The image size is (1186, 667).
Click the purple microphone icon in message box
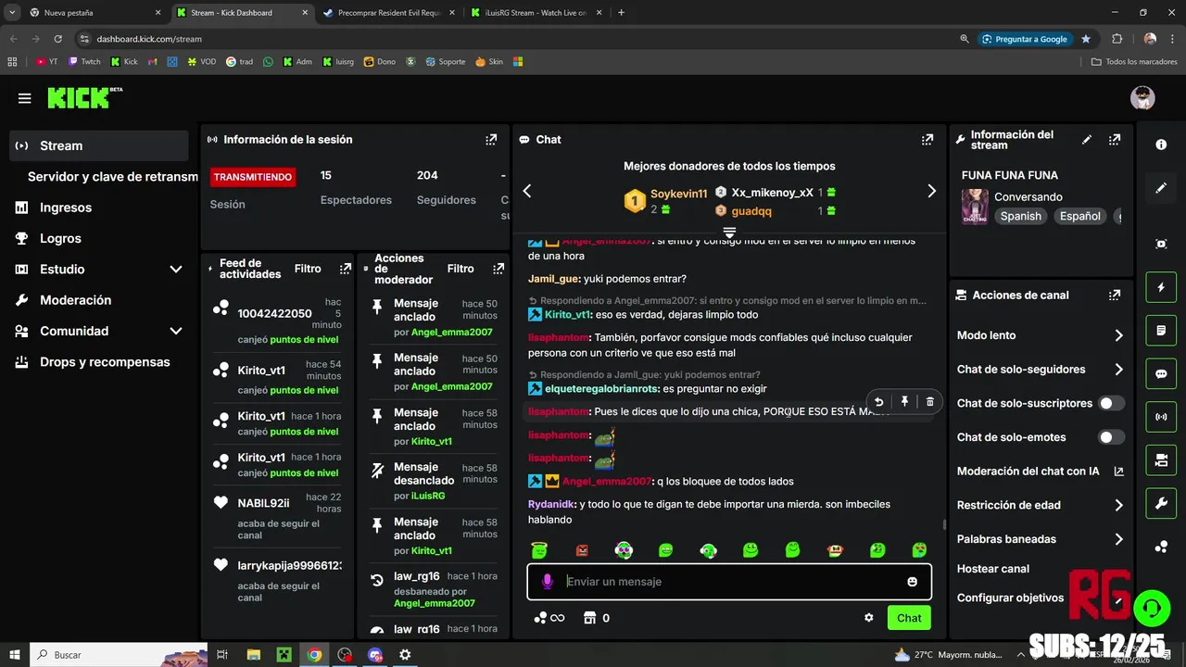point(548,582)
